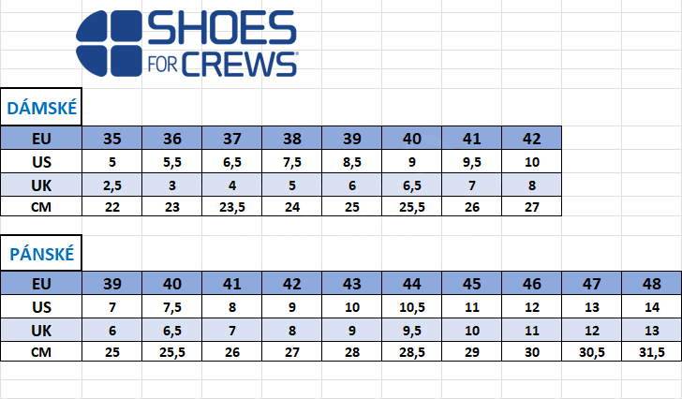This screenshot has width=682, height=399.
Task: Select men's US size 10,5 cell
Action: click(412, 307)
